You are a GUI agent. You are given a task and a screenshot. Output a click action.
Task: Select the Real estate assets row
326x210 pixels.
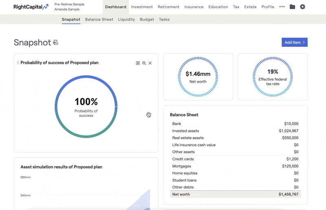(236, 138)
